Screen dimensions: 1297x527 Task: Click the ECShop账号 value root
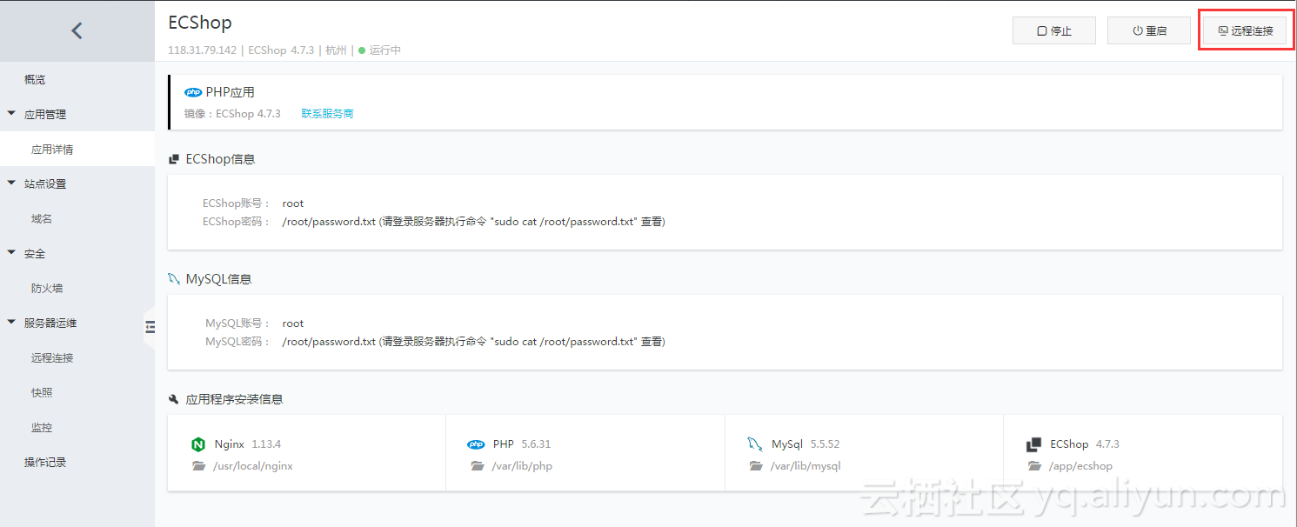(293, 203)
